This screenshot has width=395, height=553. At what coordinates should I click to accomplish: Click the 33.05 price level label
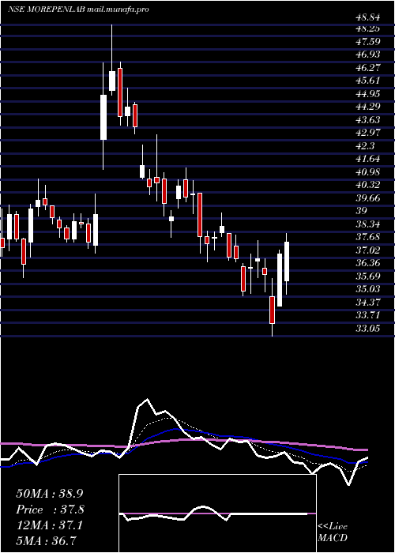click(367, 328)
